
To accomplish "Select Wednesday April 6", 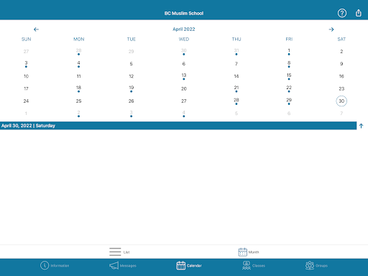I will click(184, 64).
